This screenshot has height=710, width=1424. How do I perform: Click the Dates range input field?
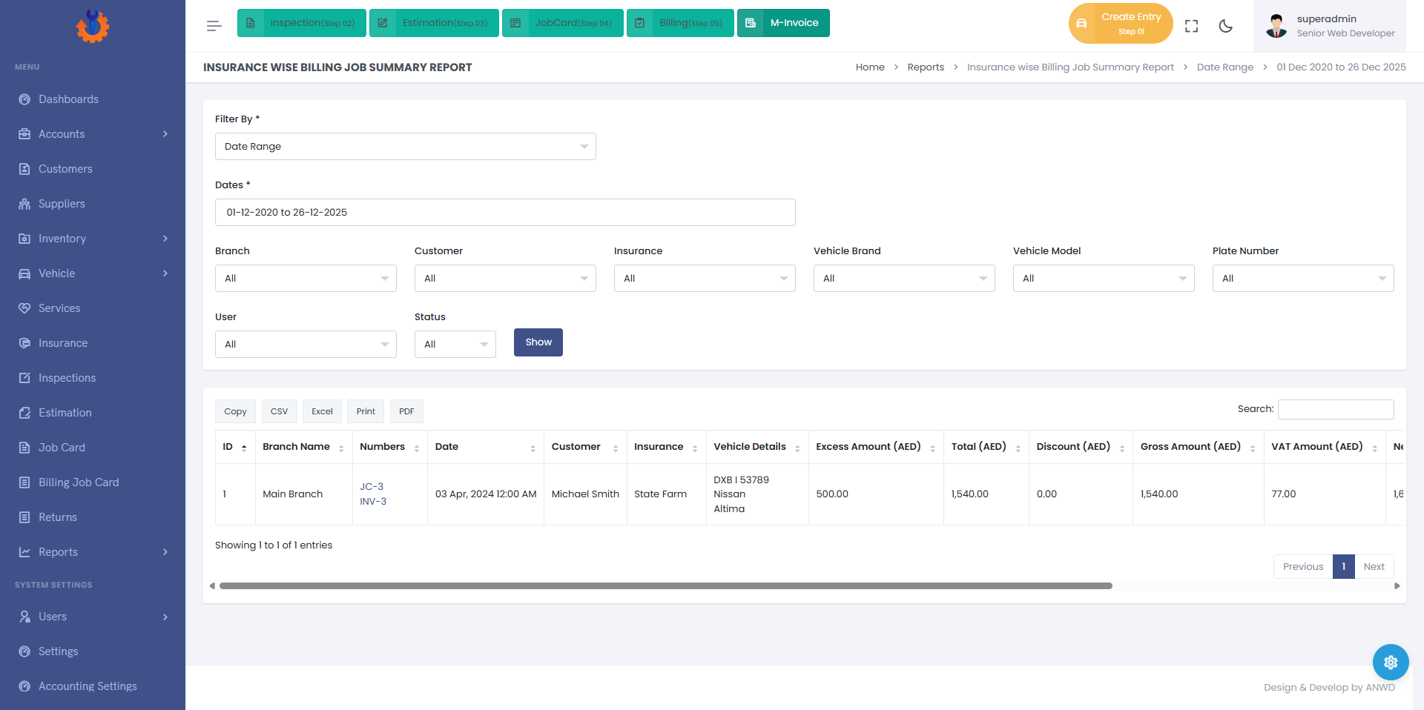coord(505,213)
